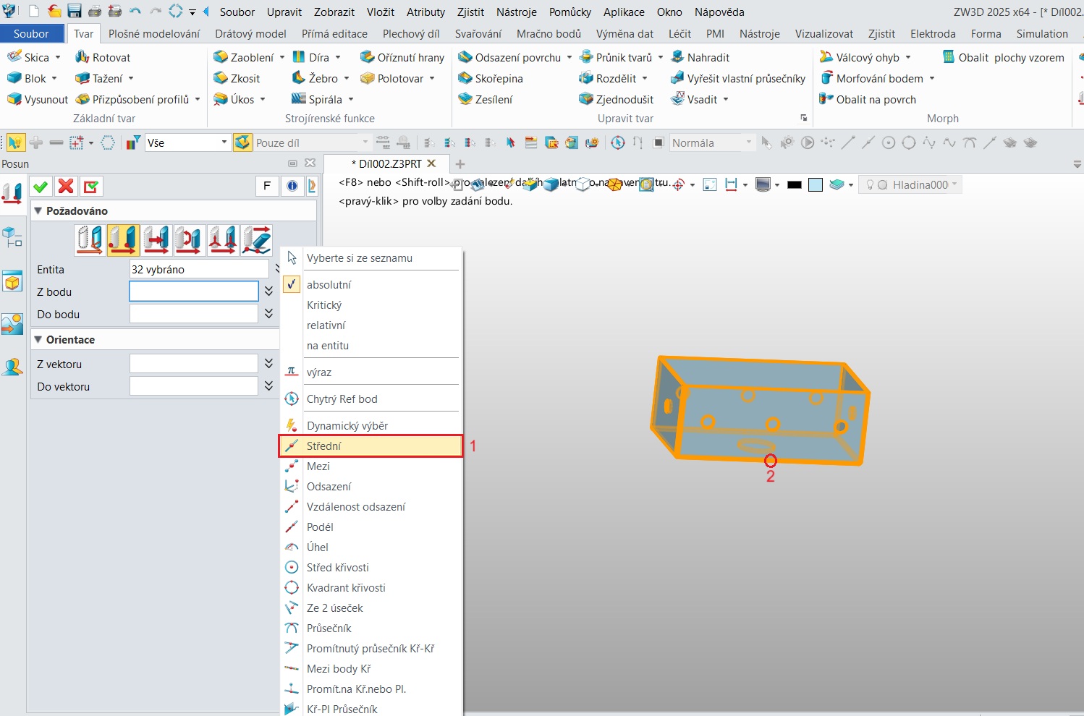
Task: Click the black color swatch in view toolbar
Action: tap(795, 184)
